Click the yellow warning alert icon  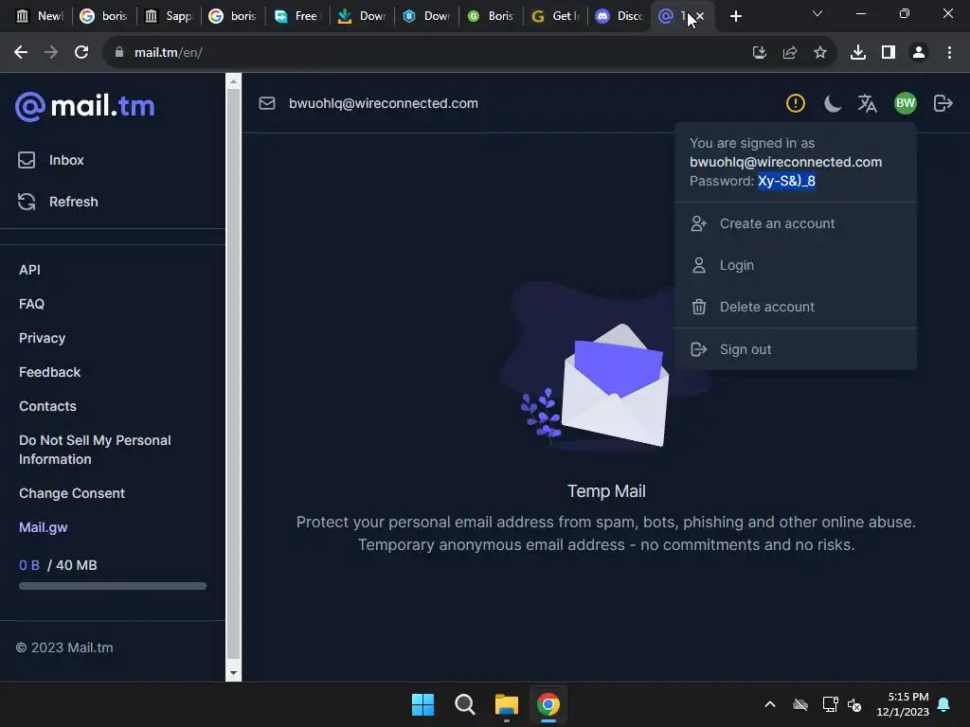click(x=795, y=103)
